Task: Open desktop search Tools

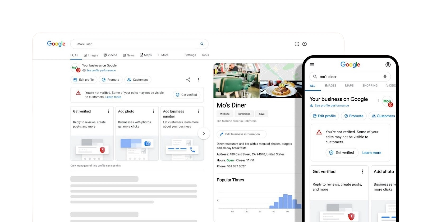Action: click(x=205, y=55)
